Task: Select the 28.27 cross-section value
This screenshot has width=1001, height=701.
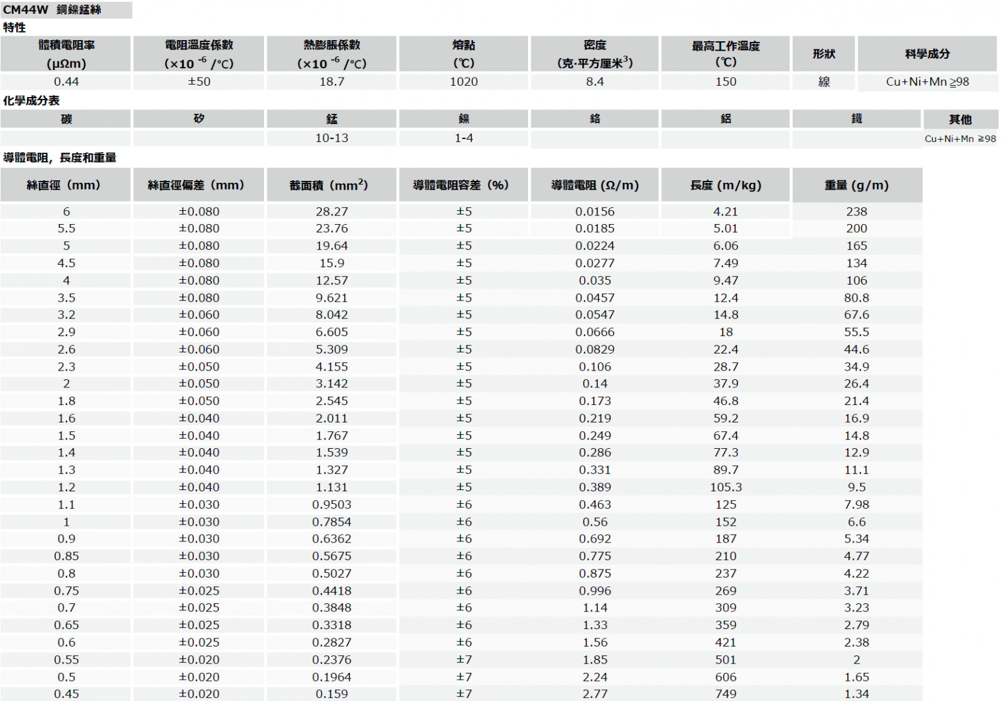Action: 332,212
